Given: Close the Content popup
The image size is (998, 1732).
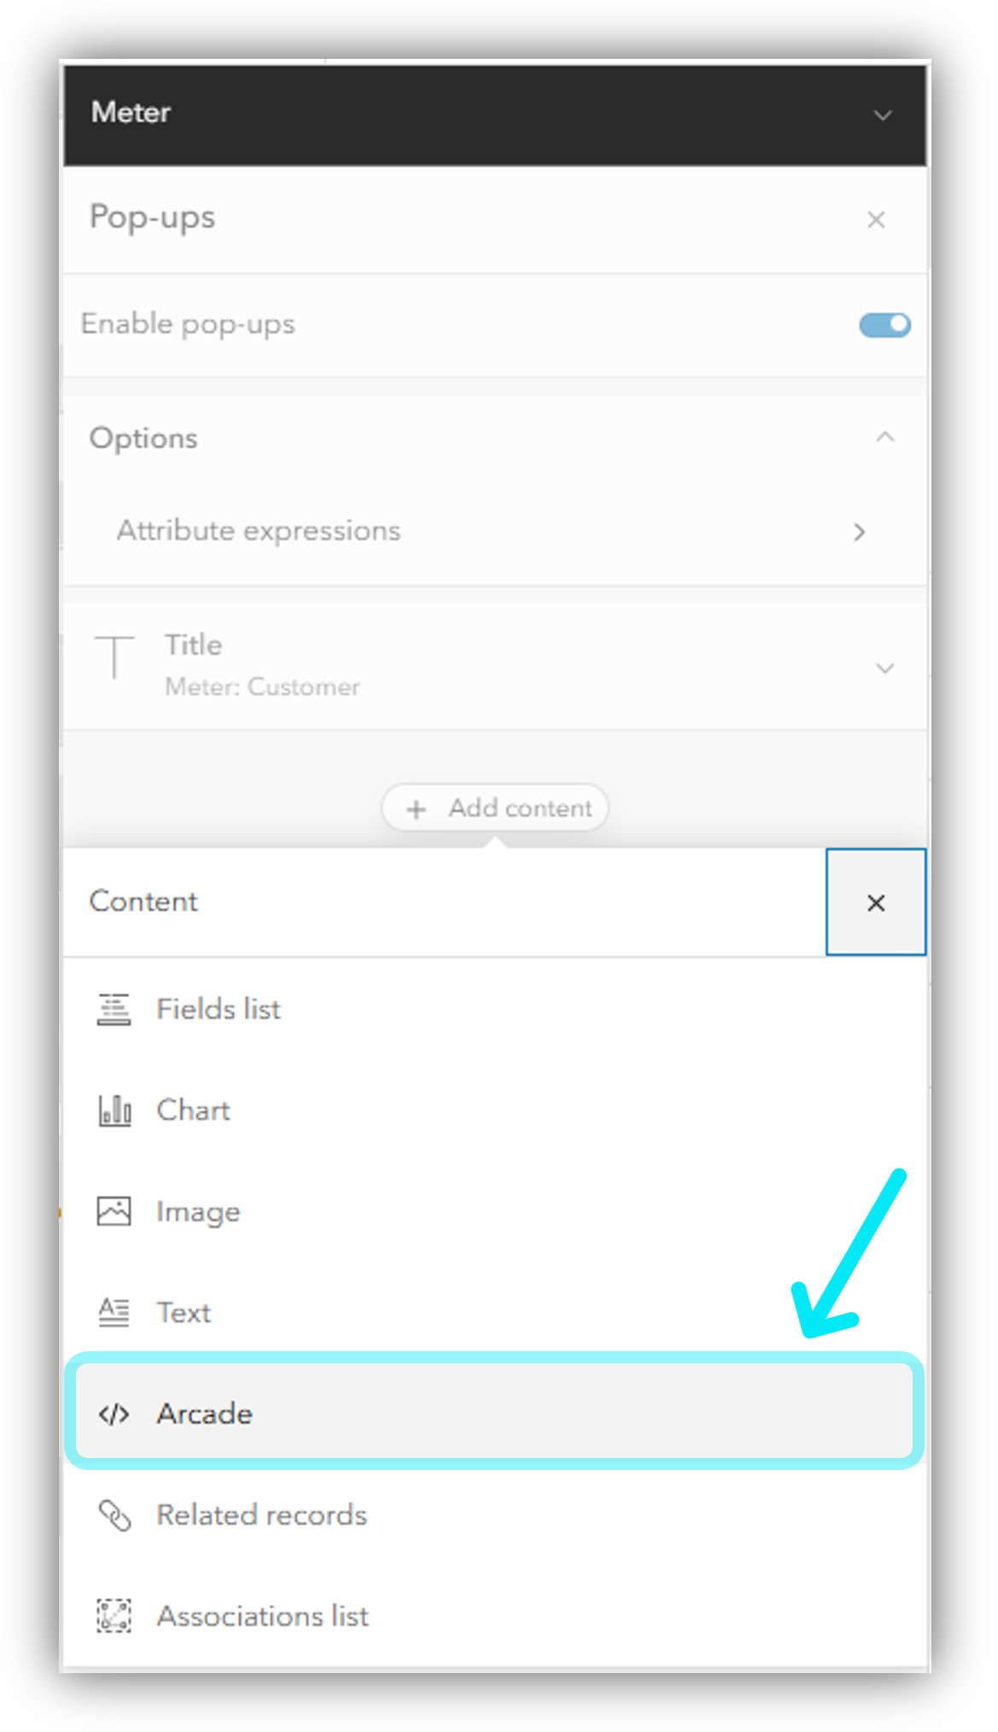Looking at the screenshot, I should coord(876,902).
